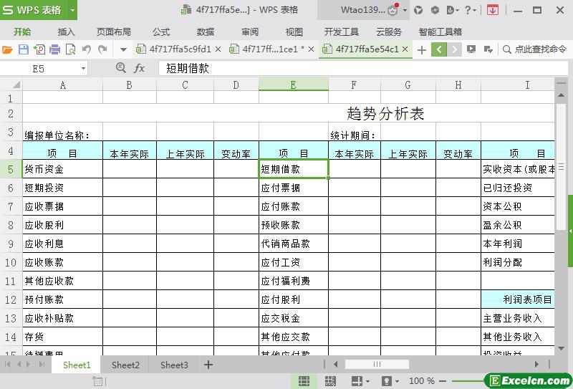Select cell containing 代销商品款

coord(294,244)
